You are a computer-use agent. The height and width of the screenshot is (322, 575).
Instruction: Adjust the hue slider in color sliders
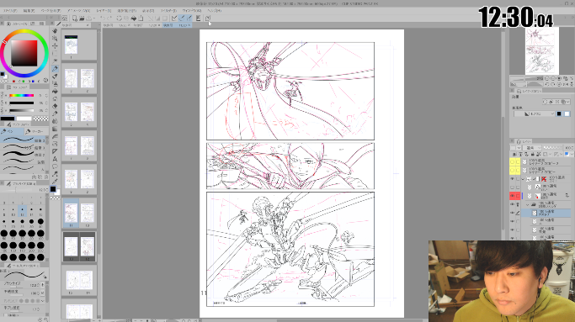[22, 96]
